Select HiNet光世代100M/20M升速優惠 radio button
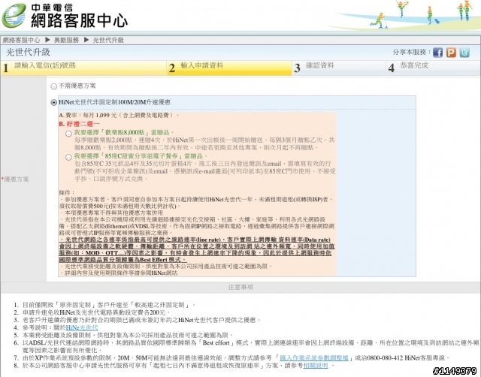Screen dimensions: 481x377 pyautogui.click(x=53, y=102)
